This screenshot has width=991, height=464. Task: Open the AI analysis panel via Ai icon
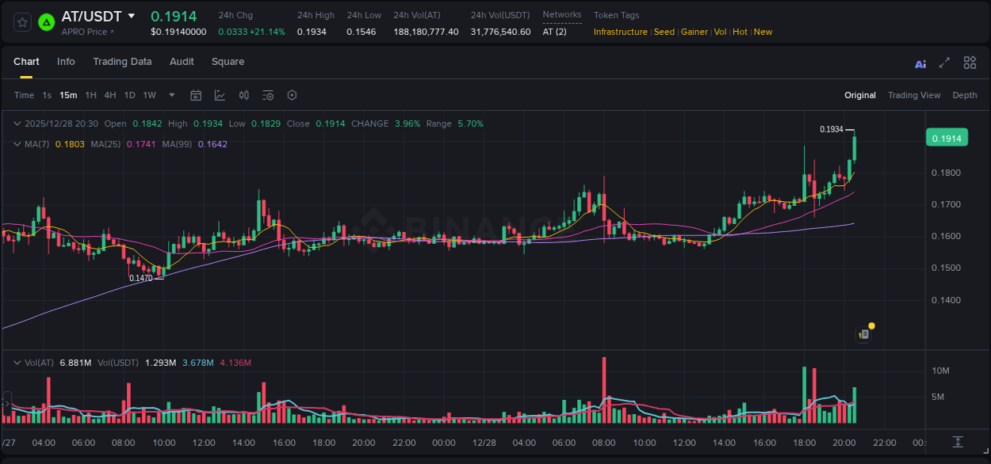[920, 63]
